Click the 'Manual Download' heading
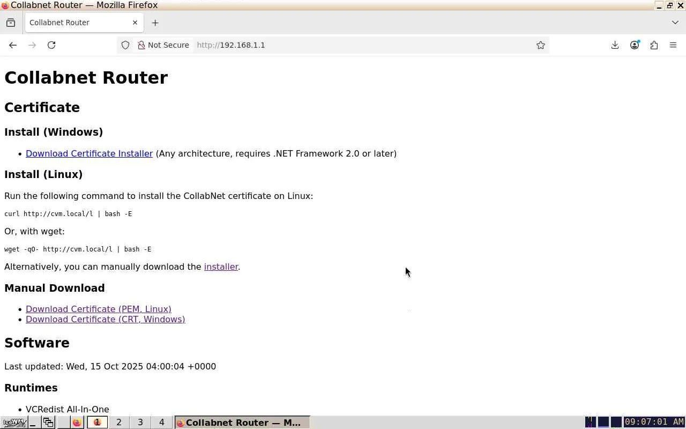686x429 pixels. pyautogui.click(x=55, y=288)
